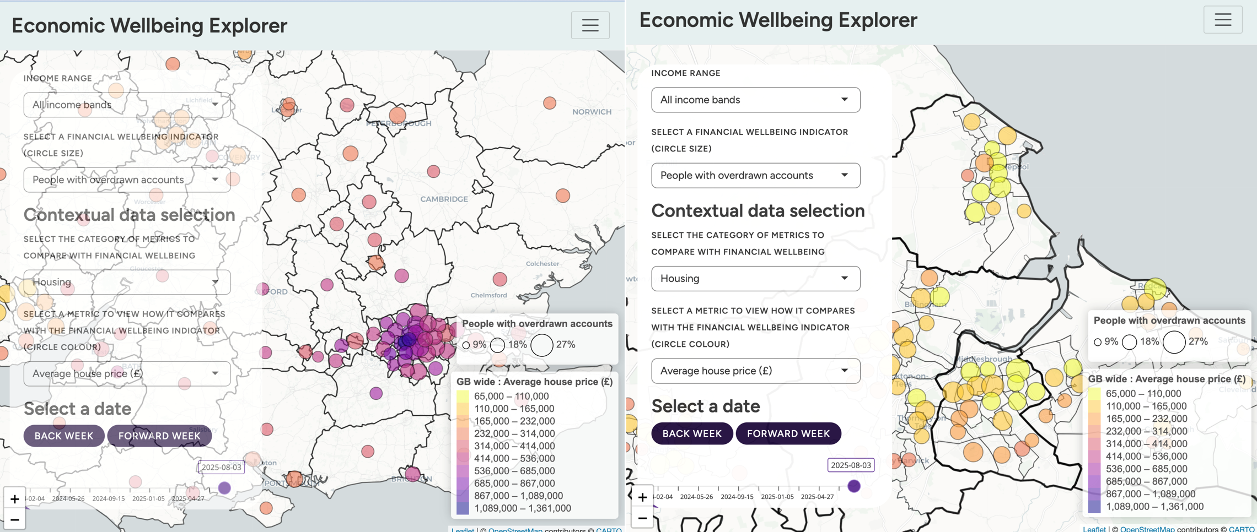This screenshot has width=1257, height=532.
Task: Zoom in on the left map
Action: tap(15, 499)
